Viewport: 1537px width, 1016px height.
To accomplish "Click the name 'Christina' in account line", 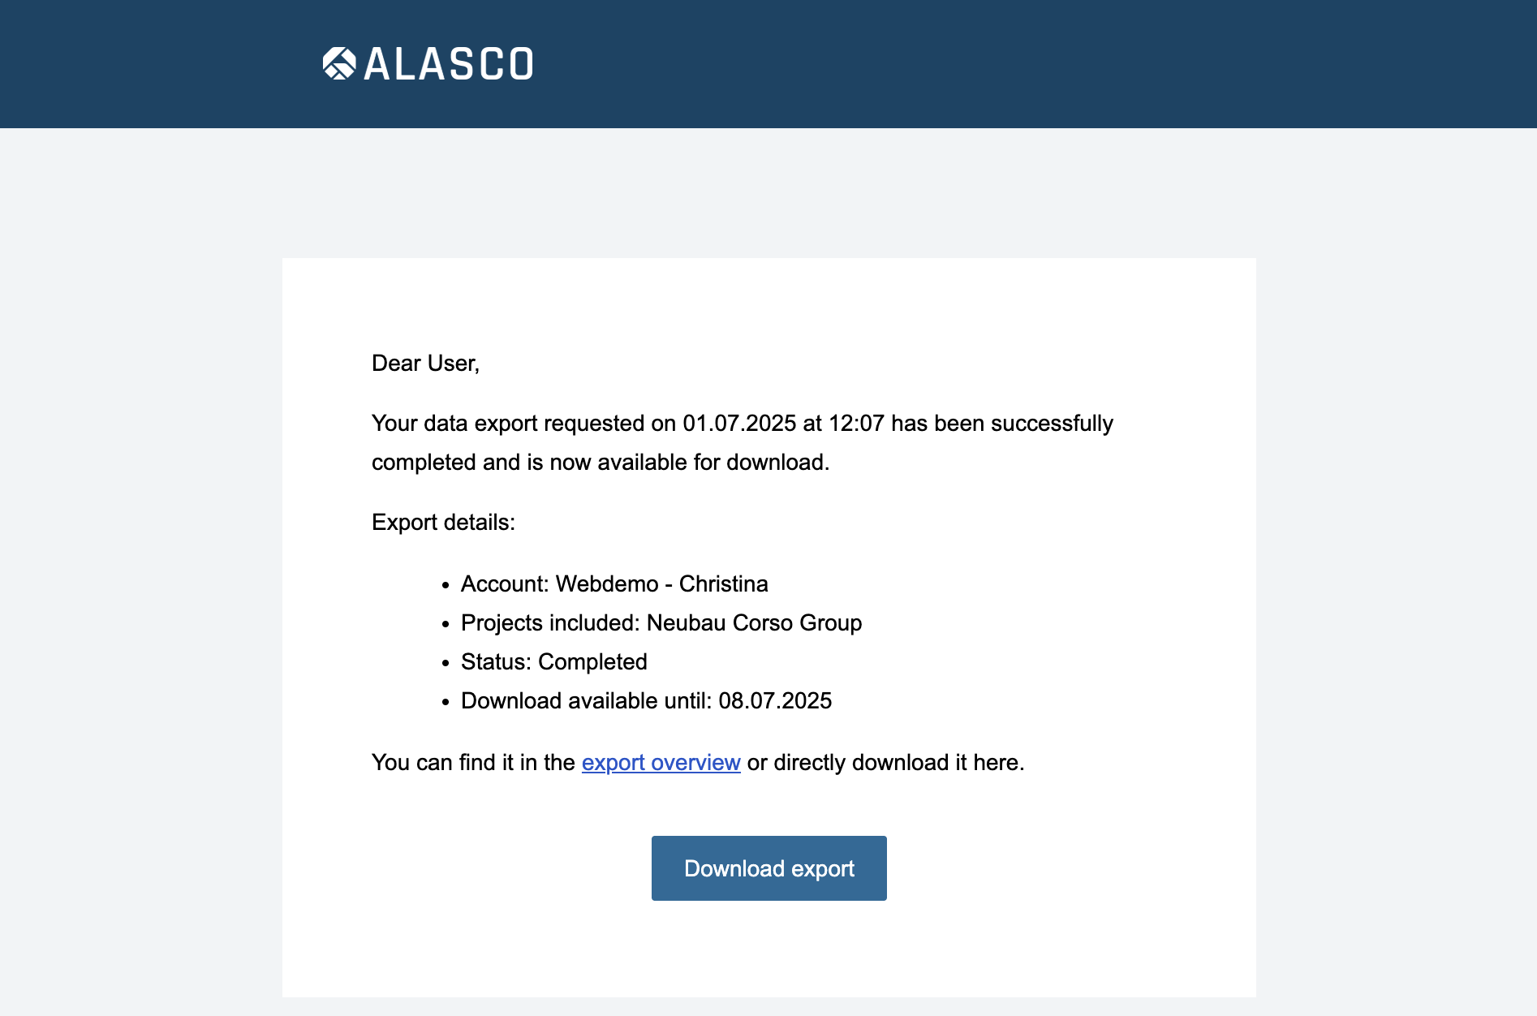I will pos(723,584).
